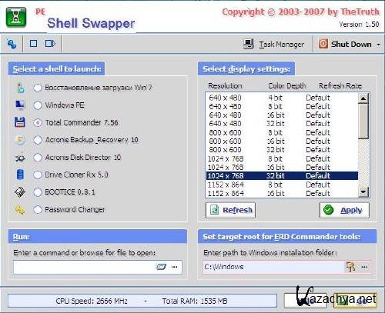The height and width of the screenshot is (313, 385).
Task: Select BOOTICE 0.8.1 radio button
Action: pos(38,192)
